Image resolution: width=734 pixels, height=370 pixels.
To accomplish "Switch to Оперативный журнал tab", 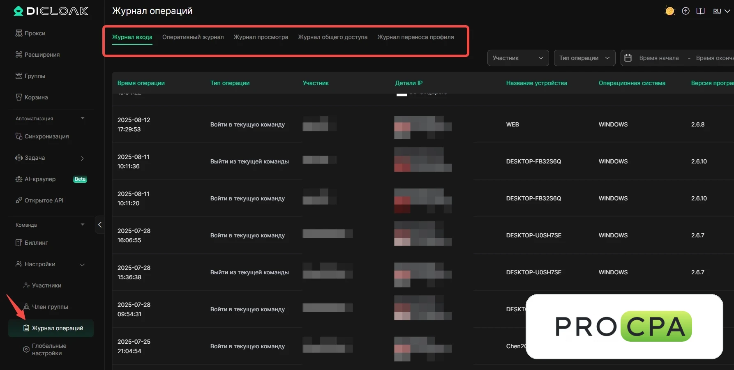I will point(193,37).
